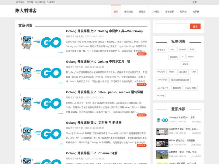Select the Redis tag

tap(172, 72)
